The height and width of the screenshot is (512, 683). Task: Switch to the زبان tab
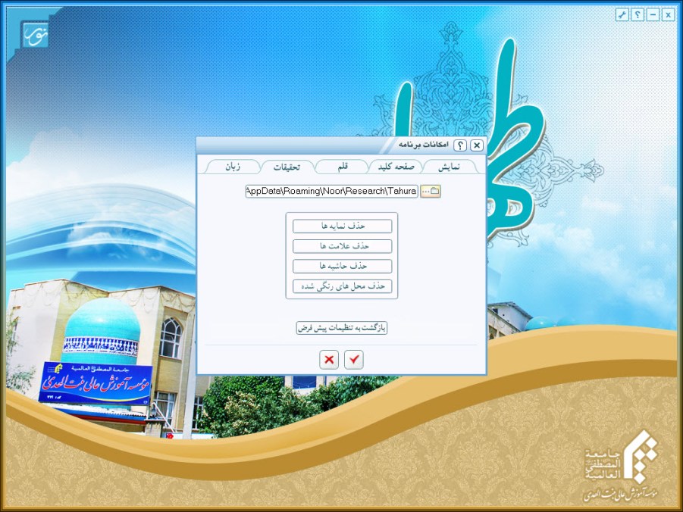pyautogui.click(x=233, y=167)
